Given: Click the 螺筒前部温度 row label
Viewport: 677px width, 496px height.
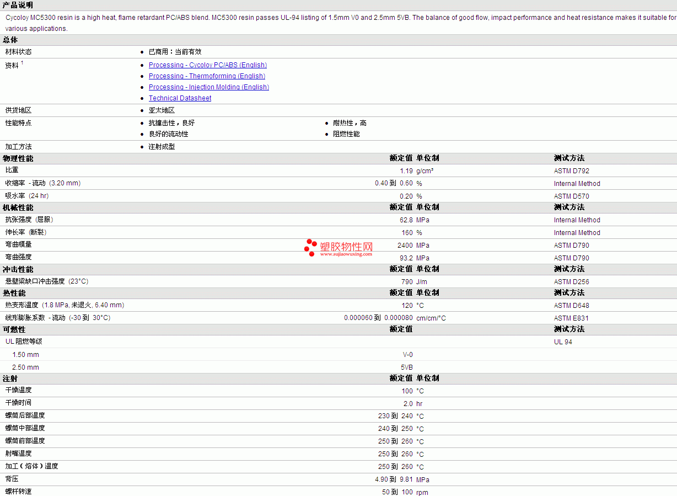Looking at the screenshot, I should (x=25, y=441).
